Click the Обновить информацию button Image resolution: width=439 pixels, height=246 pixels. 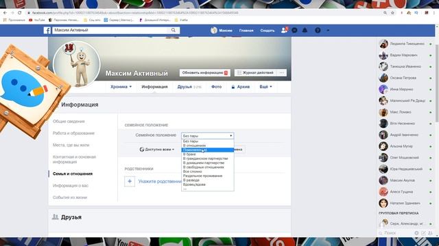tap(205, 73)
